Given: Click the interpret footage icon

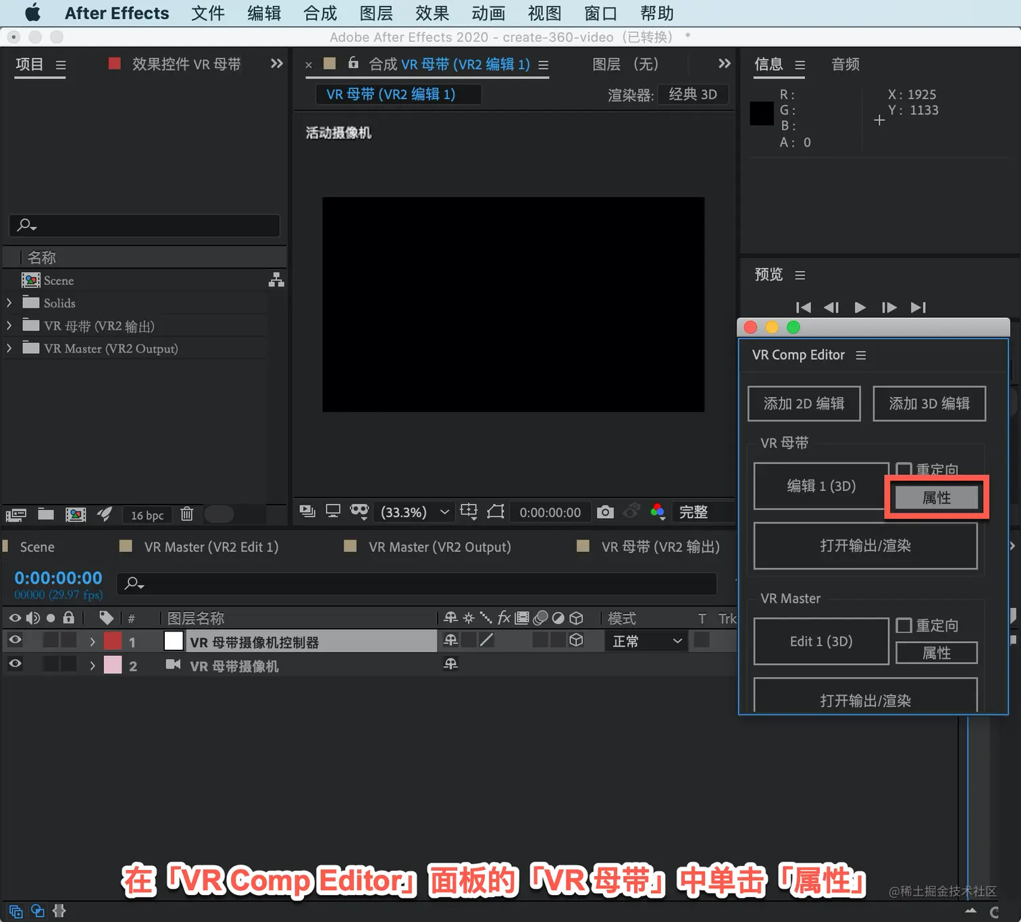Looking at the screenshot, I should [x=16, y=515].
